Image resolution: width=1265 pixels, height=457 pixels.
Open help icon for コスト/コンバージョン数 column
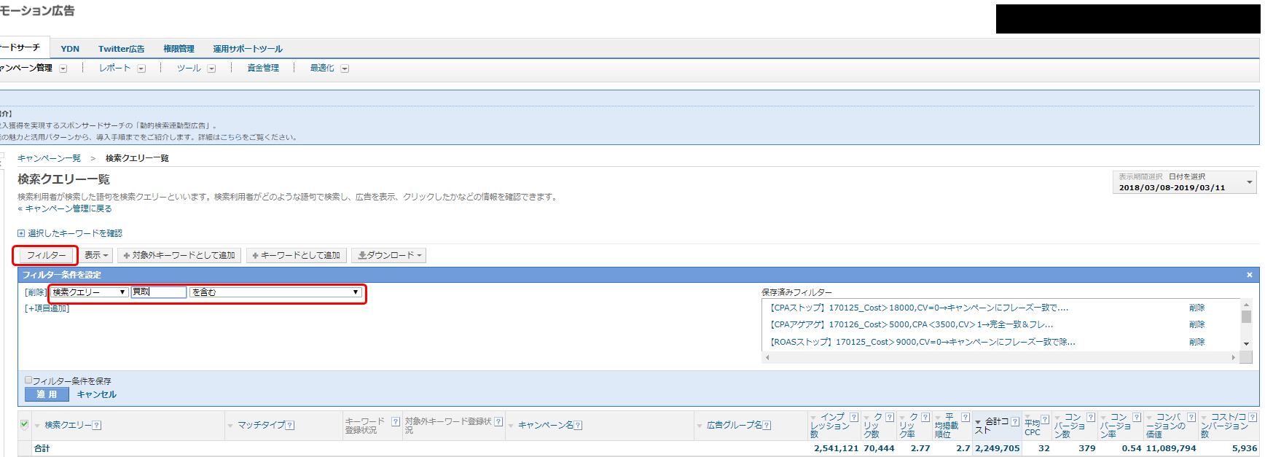coord(1253,418)
